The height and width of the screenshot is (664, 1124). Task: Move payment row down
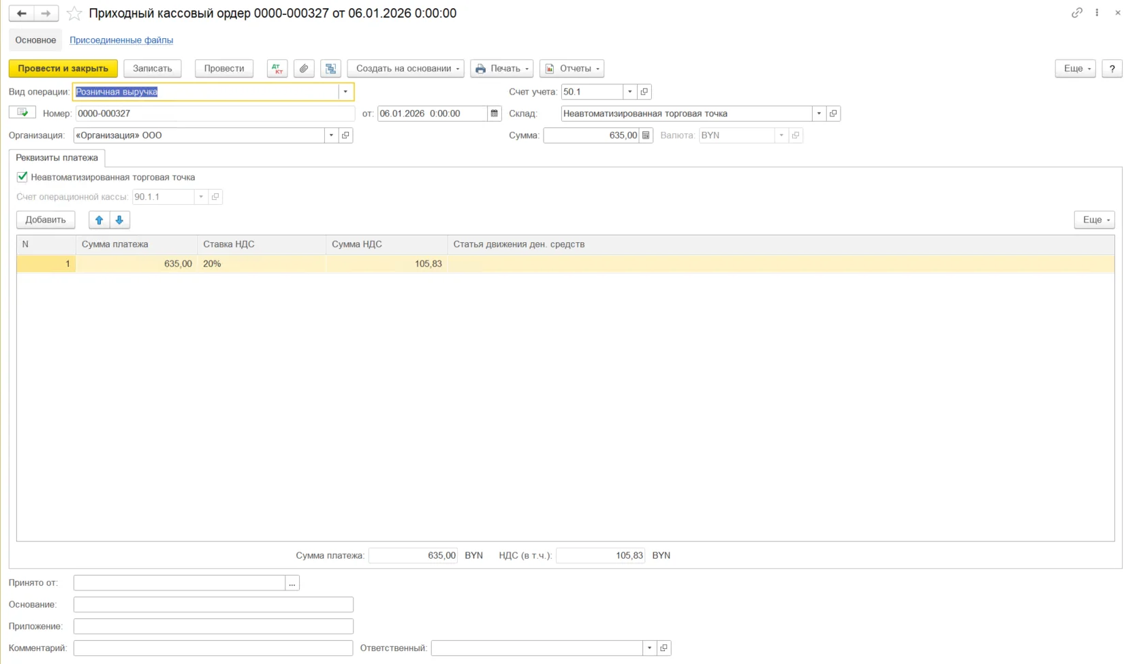[x=119, y=220]
